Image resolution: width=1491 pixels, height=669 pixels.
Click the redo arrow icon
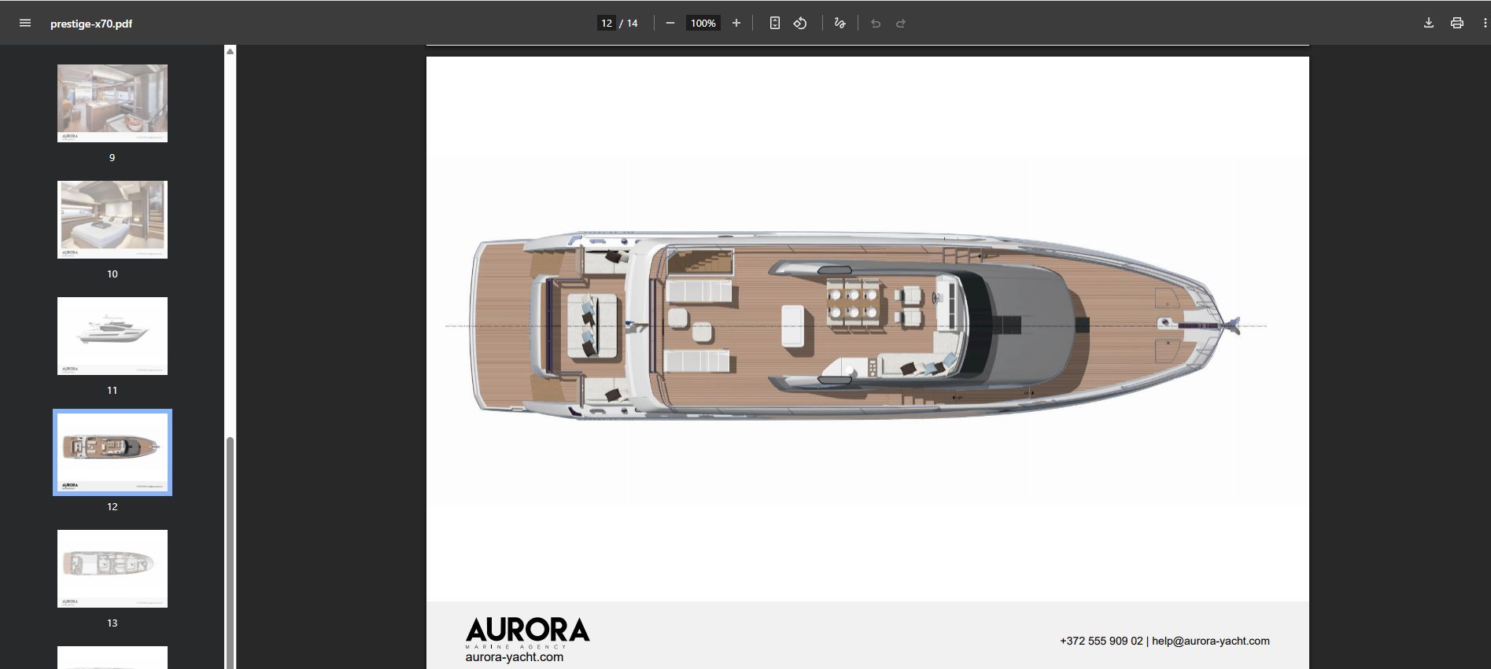pos(901,24)
